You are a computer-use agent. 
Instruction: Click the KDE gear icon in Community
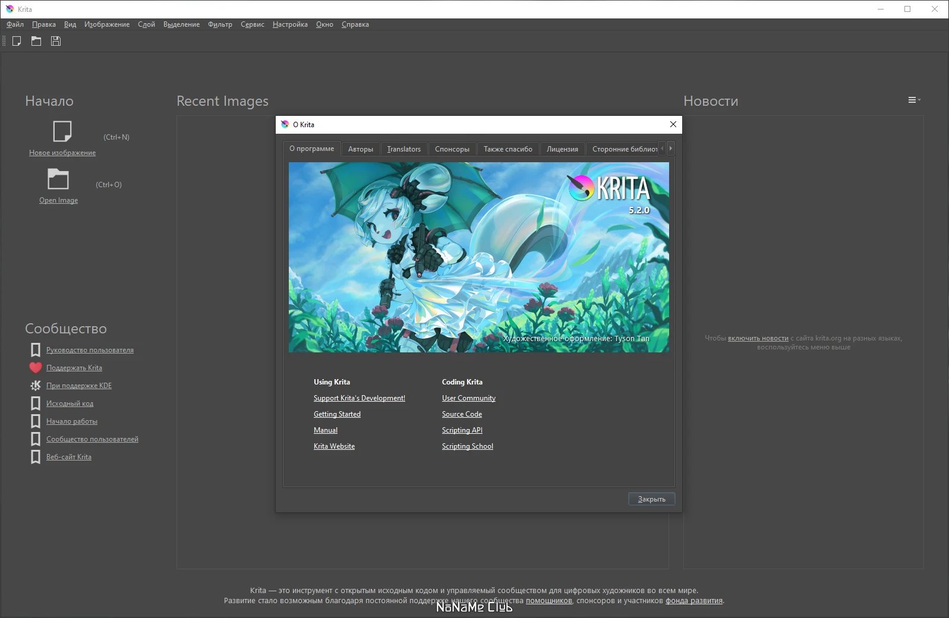36,386
